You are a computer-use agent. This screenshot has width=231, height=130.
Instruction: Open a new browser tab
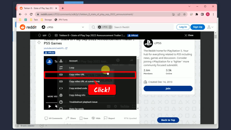coord(62,8)
